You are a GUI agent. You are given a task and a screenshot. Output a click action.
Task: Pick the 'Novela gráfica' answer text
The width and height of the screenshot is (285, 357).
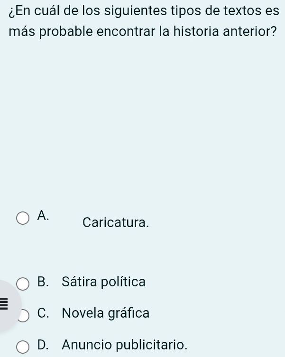pyautogui.click(x=105, y=313)
